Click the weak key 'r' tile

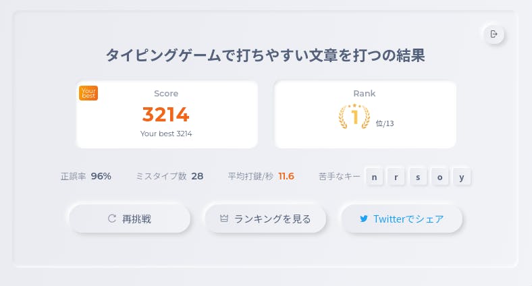point(396,177)
